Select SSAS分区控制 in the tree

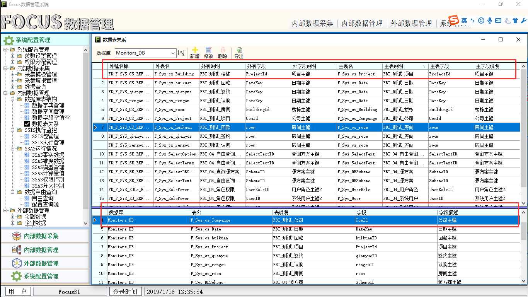tap(48, 186)
